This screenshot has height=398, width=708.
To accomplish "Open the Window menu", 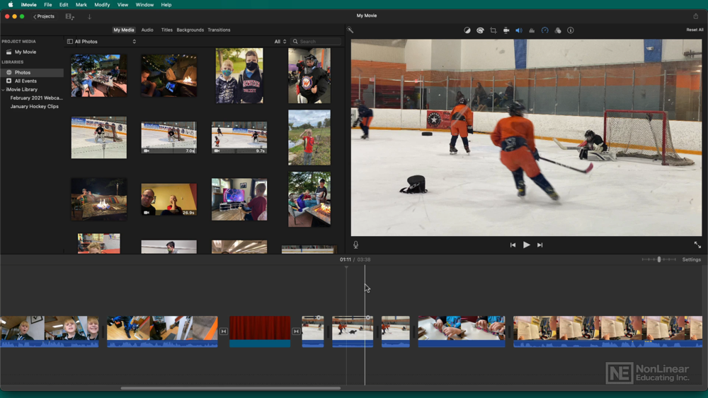I will point(144,4).
